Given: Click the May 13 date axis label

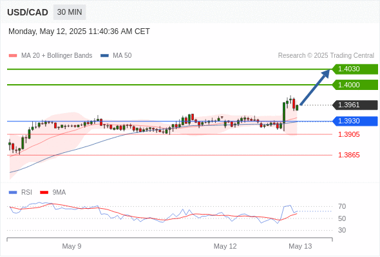Looking at the screenshot, I should coord(300,246).
